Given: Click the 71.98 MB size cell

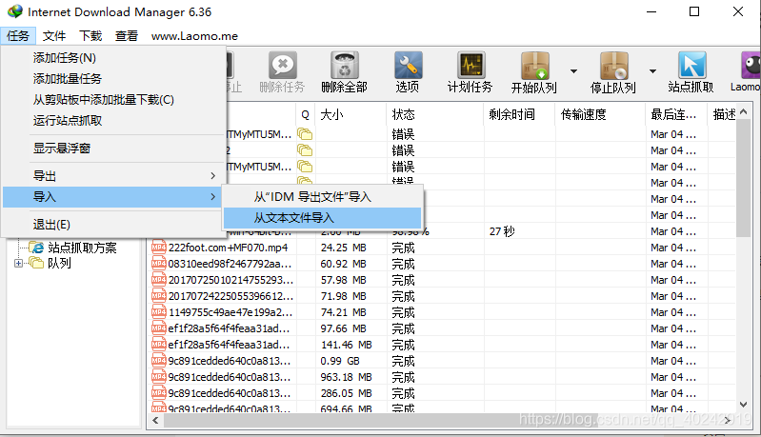Looking at the screenshot, I should coord(343,296).
